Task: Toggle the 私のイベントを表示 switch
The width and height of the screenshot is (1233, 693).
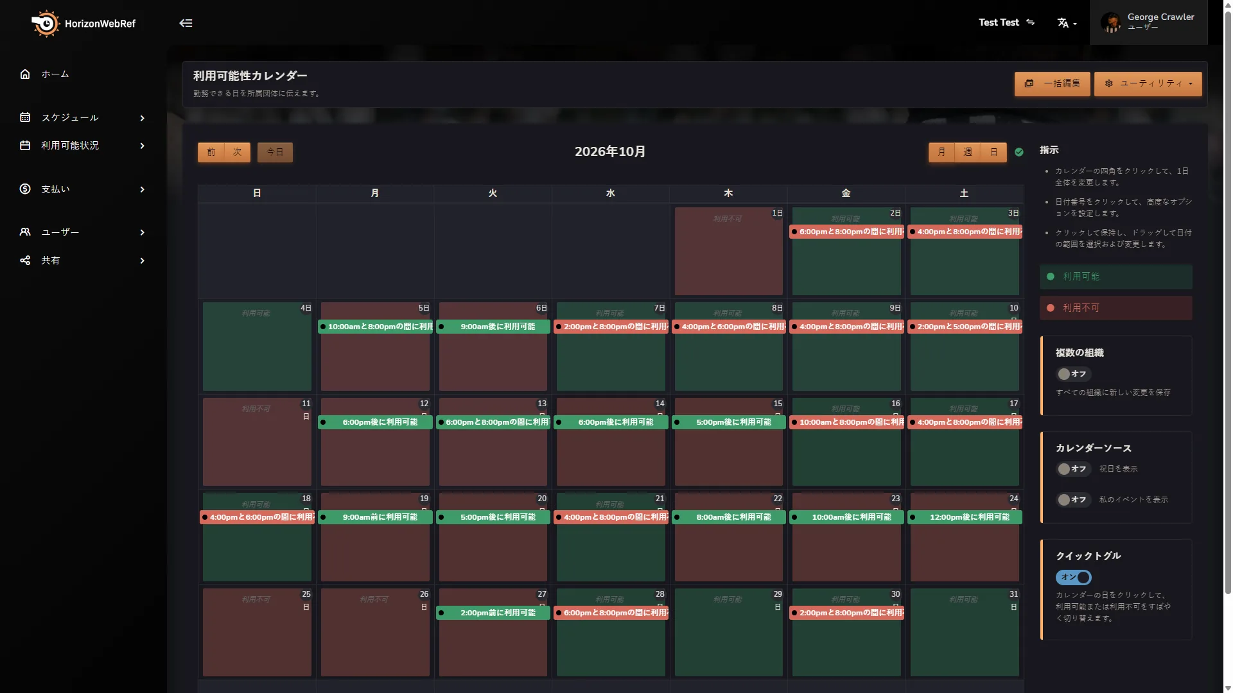Action: point(1073,500)
